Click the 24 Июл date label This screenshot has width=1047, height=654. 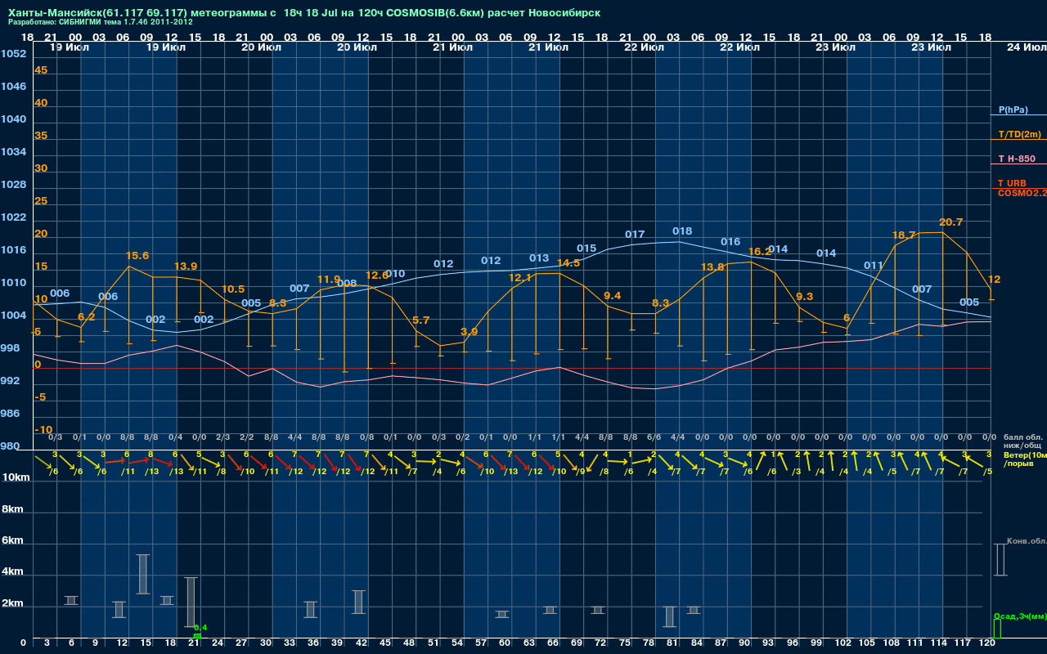pyautogui.click(x=1026, y=47)
